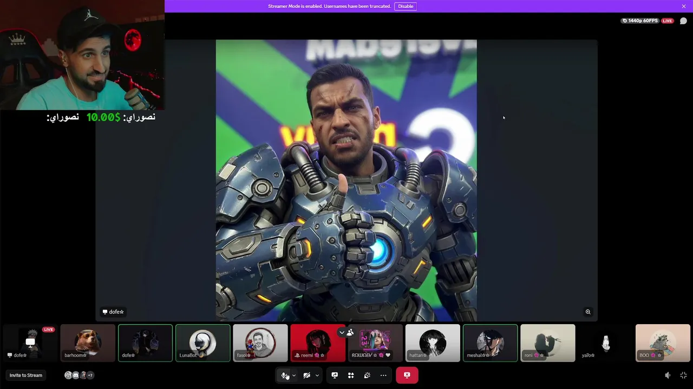Image resolution: width=693 pixels, height=389 pixels.
Task: Exit fullscreen using the collapse arrows icon
Action: click(683, 375)
